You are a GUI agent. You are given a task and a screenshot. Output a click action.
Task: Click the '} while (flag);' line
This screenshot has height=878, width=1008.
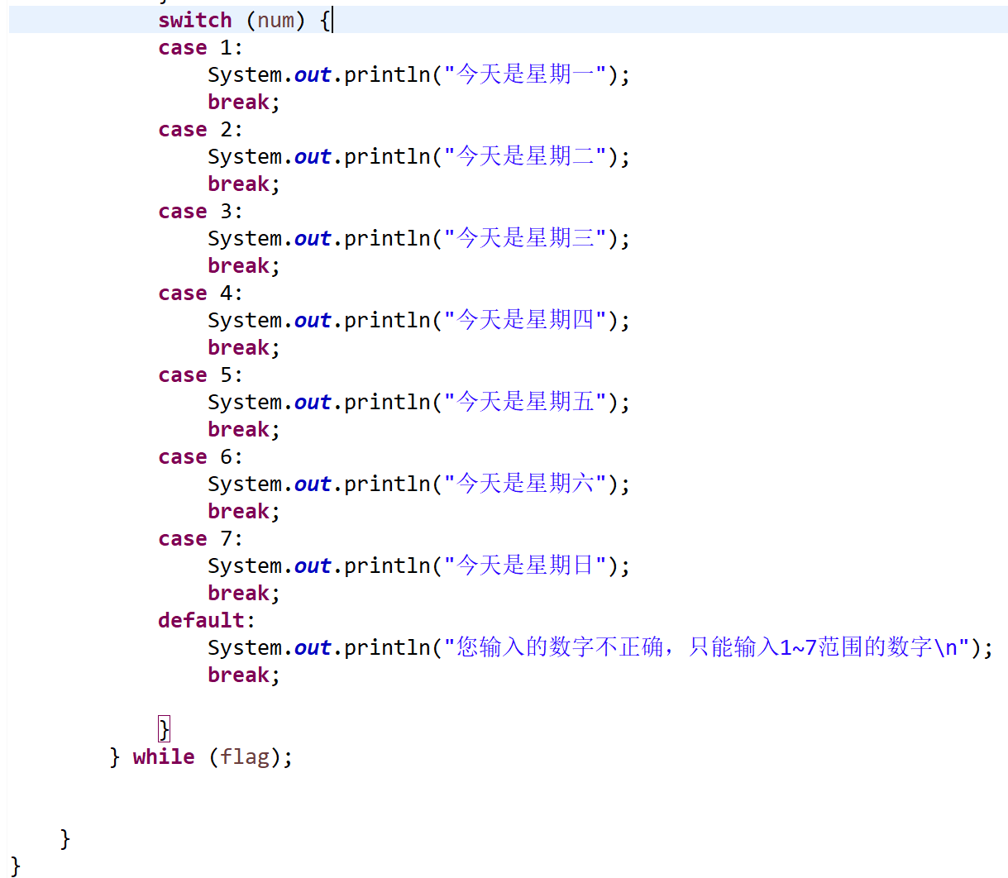click(x=201, y=756)
